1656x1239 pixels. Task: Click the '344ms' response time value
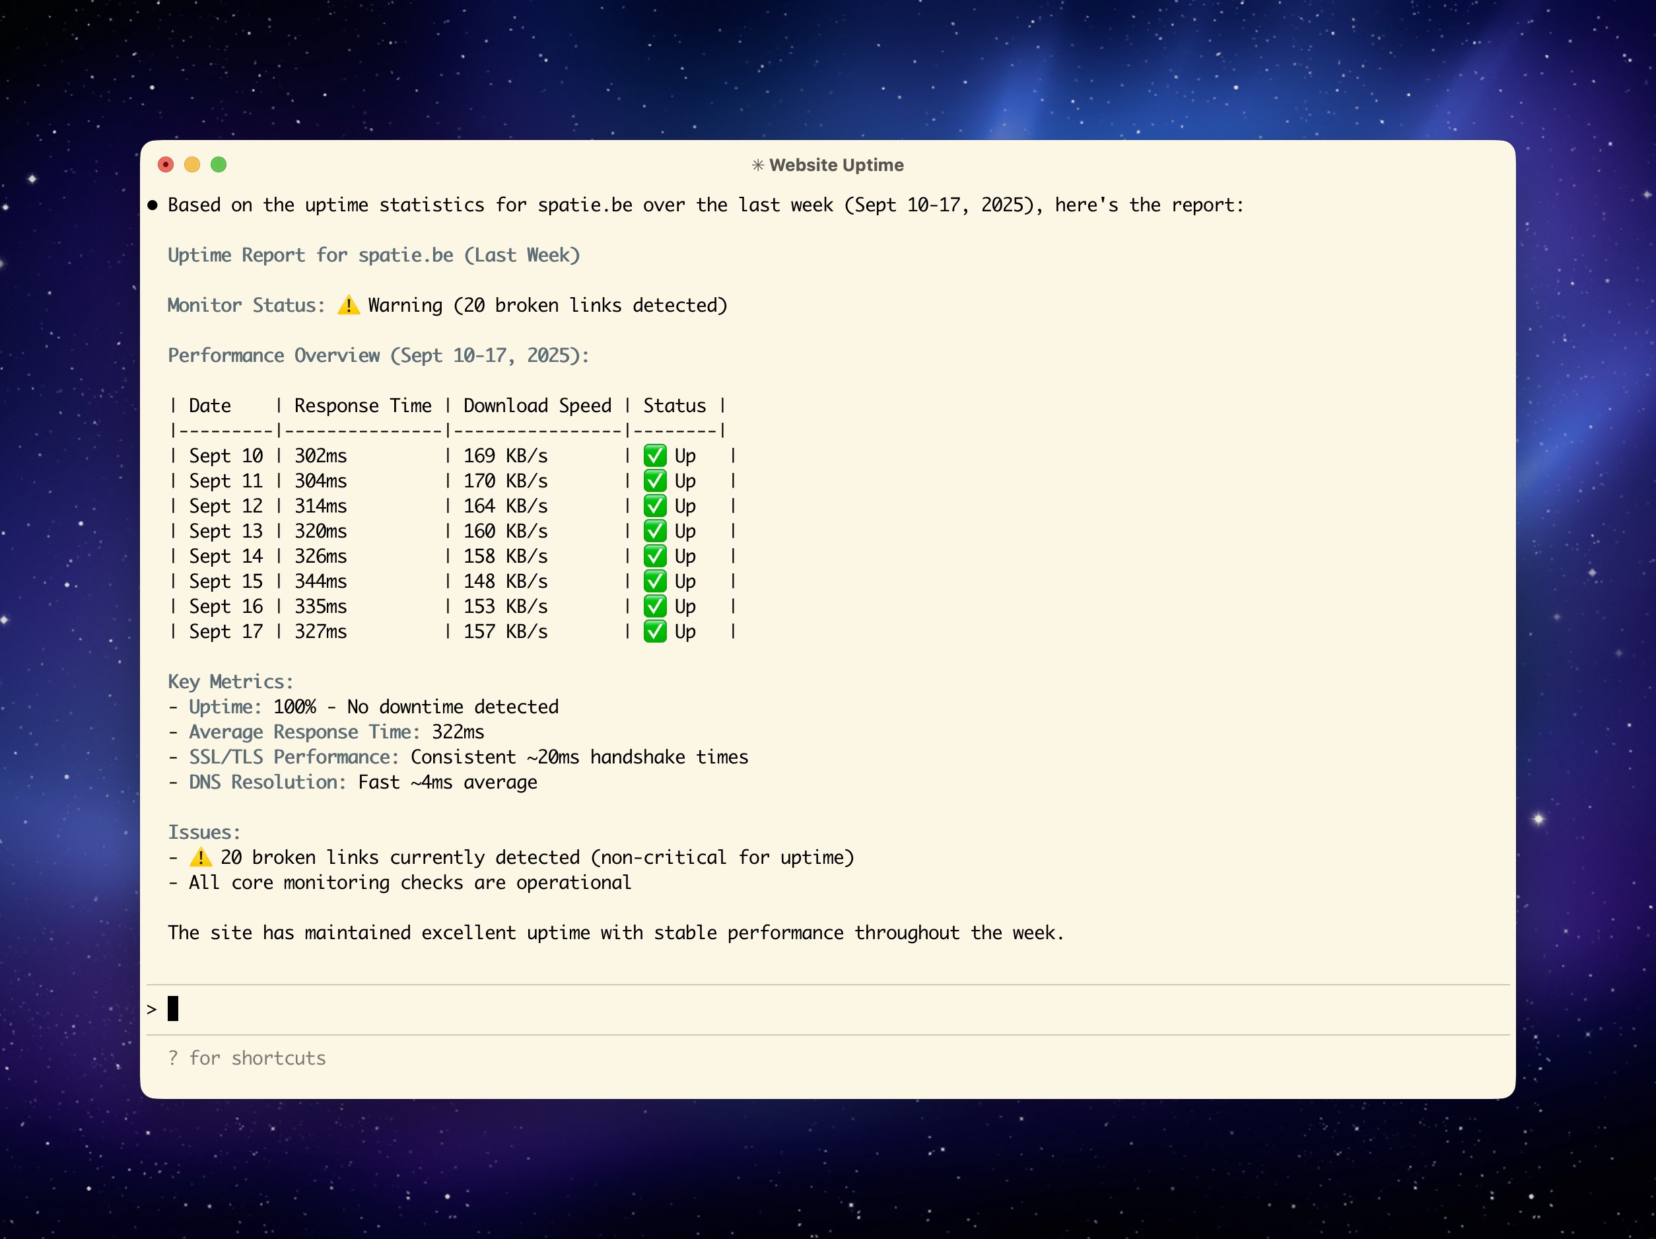[320, 581]
